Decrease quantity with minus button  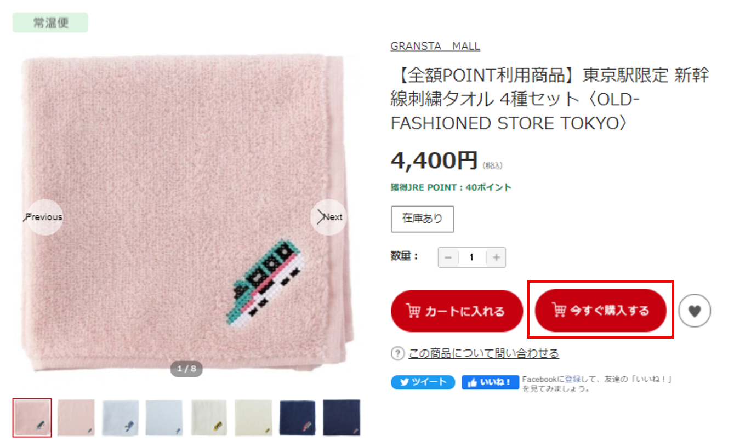[448, 257]
